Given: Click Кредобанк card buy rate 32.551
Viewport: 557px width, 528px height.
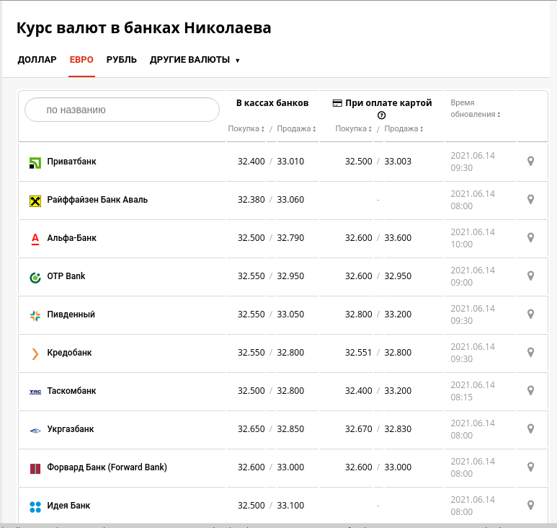Looking at the screenshot, I should [x=358, y=352].
